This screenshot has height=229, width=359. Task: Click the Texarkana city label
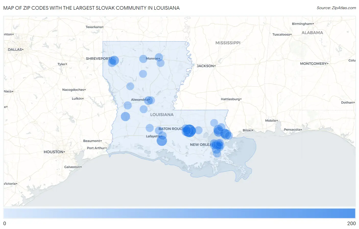click(94, 27)
